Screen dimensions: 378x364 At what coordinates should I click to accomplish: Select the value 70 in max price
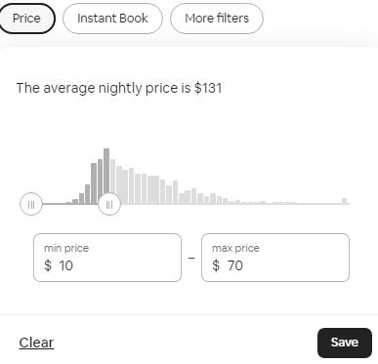click(x=235, y=265)
